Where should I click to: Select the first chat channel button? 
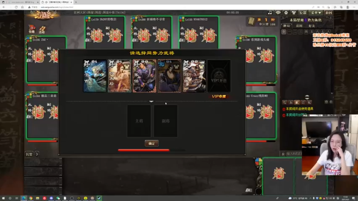pyautogui.click(x=285, y=102)
